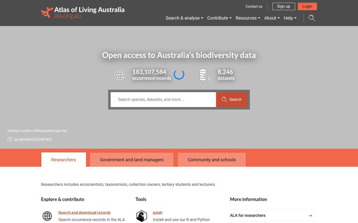Click the globe icon beside occurrence records
The width and height of the screenshot is (358, 223).
[x=120, y=75]
